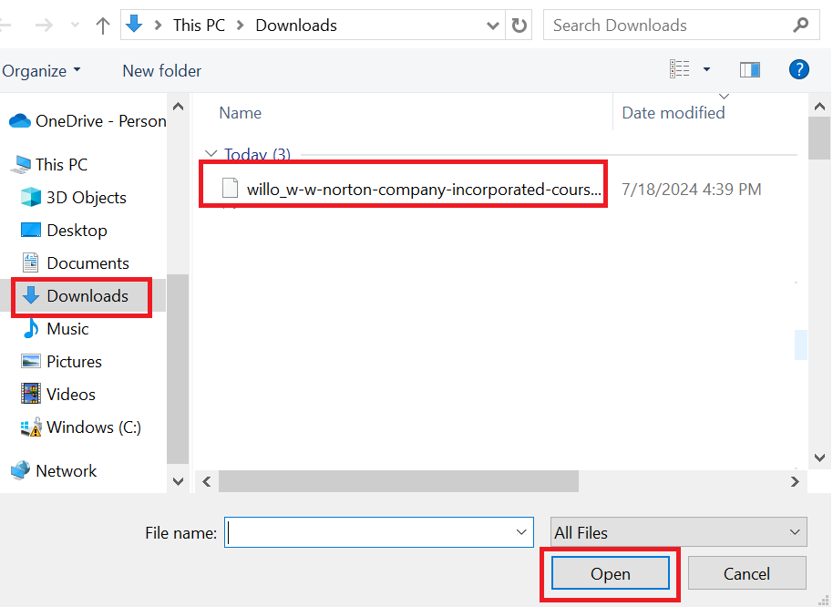Open Pictures folder in sidebar
This screenshot has width=833, height=607.
pos(61,362)
